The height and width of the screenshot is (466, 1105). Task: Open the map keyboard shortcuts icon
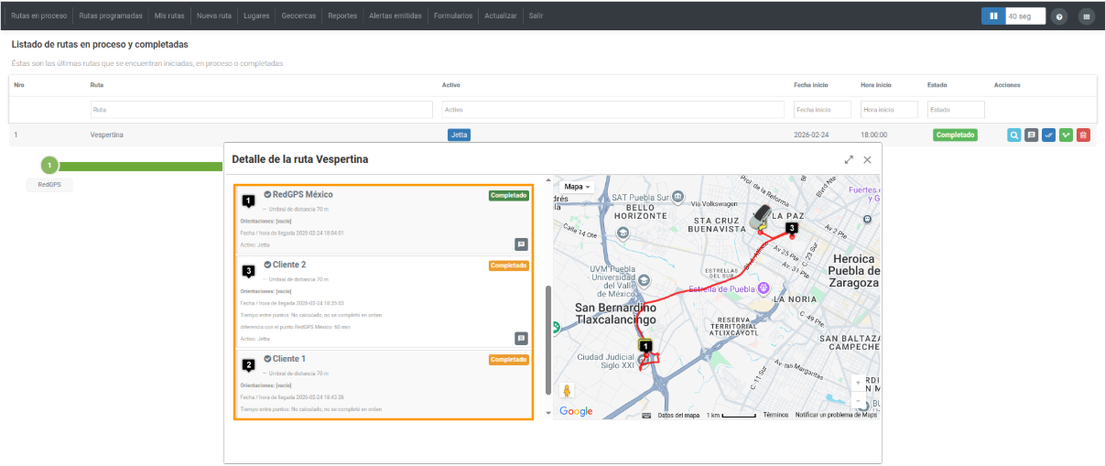click(x=646, y=415)
